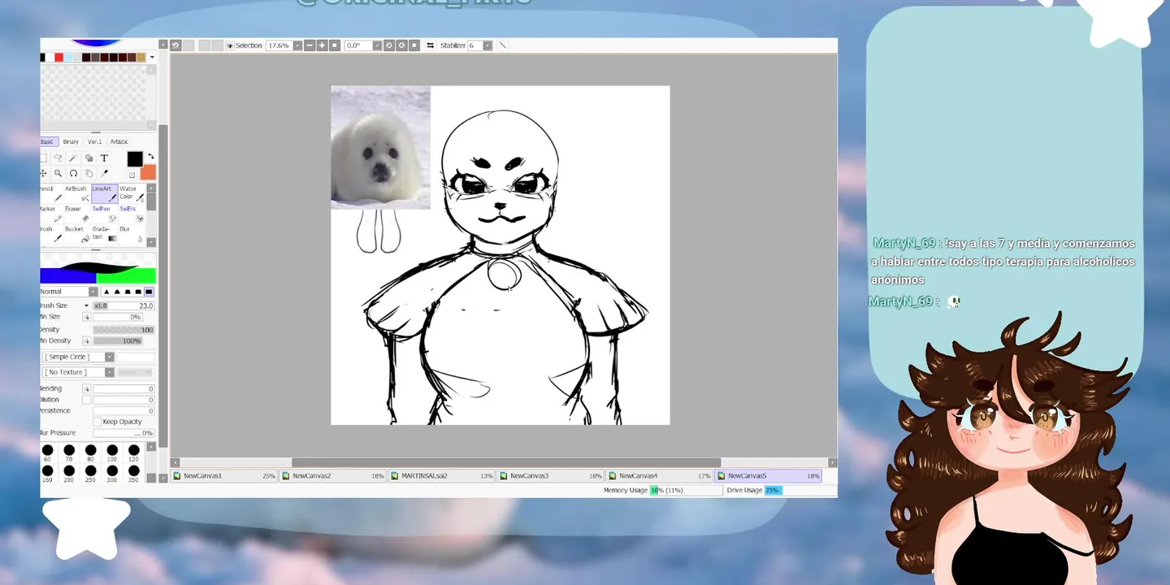Image resolution: width=1170 pixels, height=585 pixels.
Task: Click the black foreground color swatch
Action: (135, 159)
